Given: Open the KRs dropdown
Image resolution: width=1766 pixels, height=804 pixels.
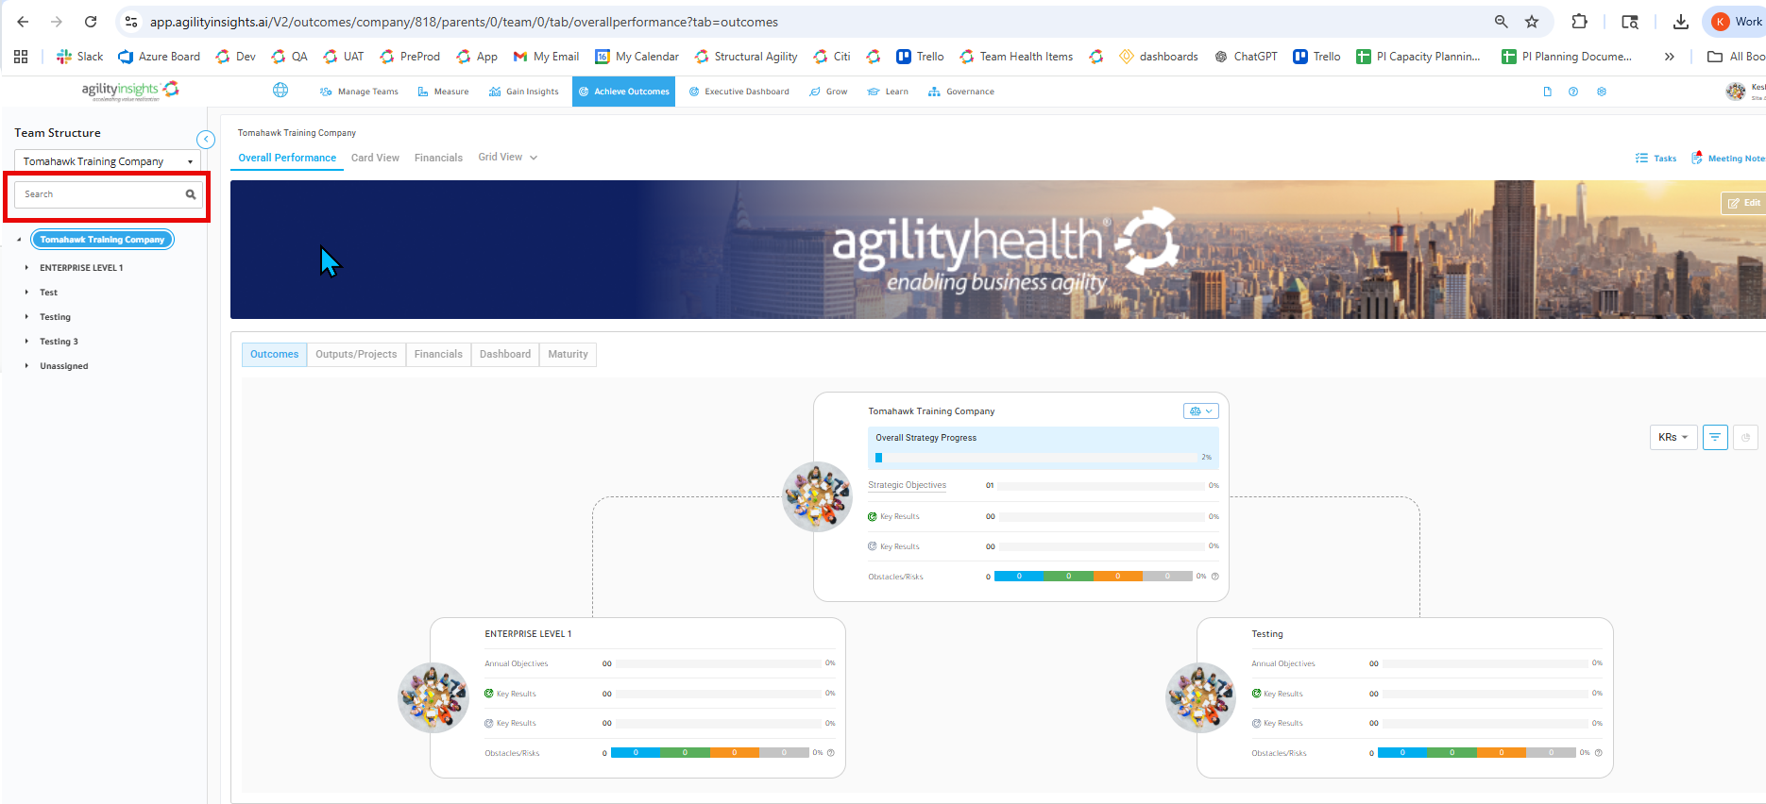Looking at the screenshot, I should [x=1673, y=437].
